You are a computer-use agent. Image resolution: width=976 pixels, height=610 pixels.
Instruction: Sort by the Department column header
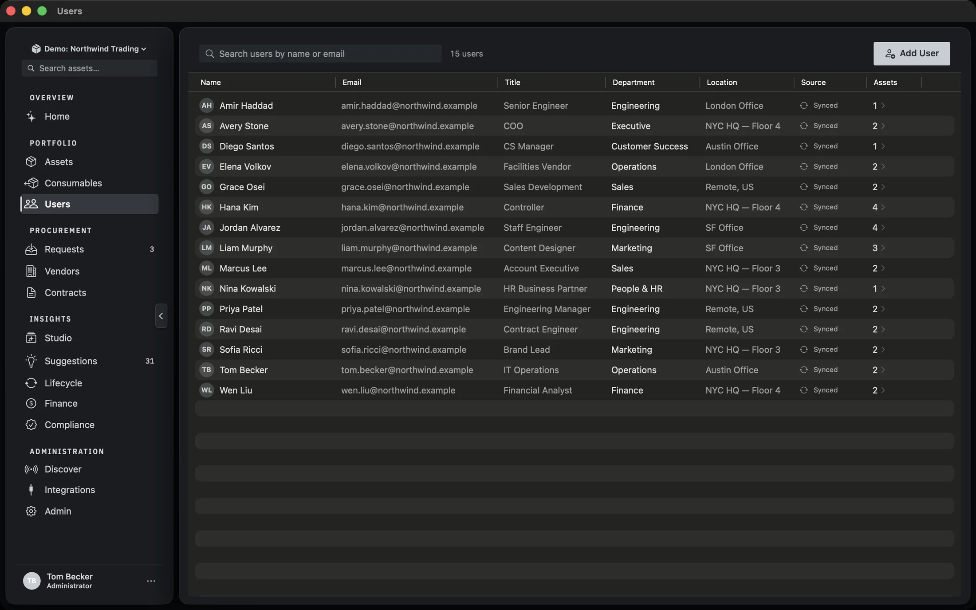633,83
